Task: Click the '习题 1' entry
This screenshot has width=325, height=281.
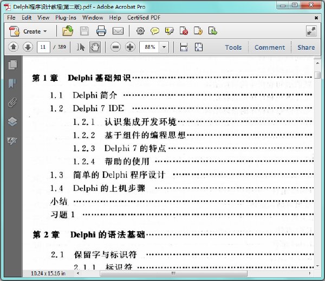Action: (x=62, y=215)
